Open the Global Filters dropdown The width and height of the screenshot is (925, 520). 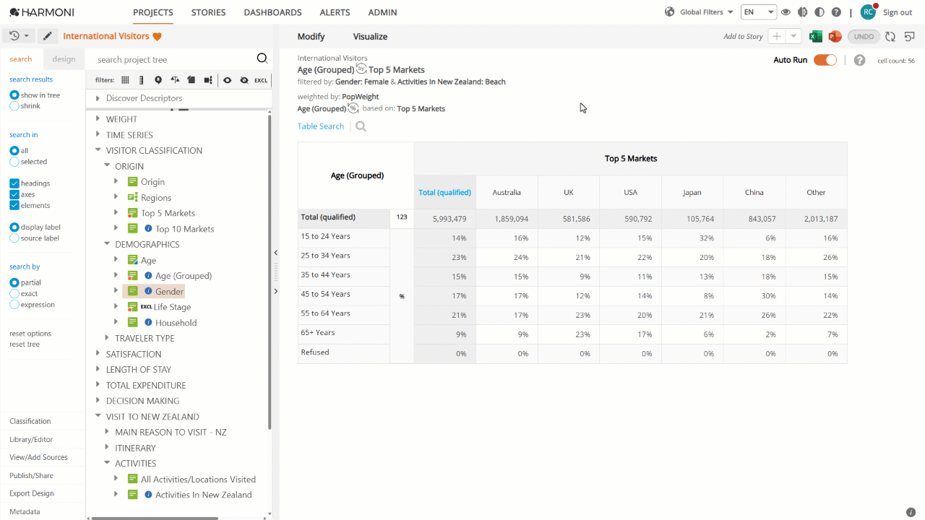[699, 12]
